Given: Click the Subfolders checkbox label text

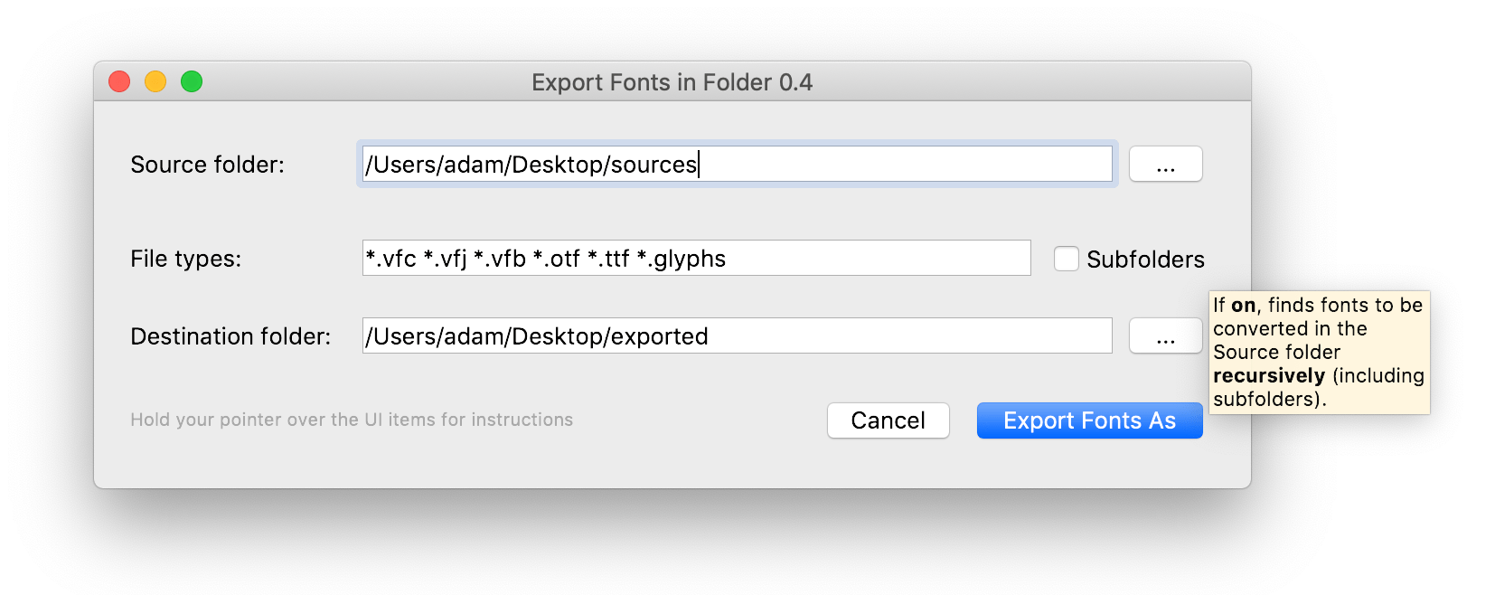Looking at the screenshot, I should click(1145, 260).
